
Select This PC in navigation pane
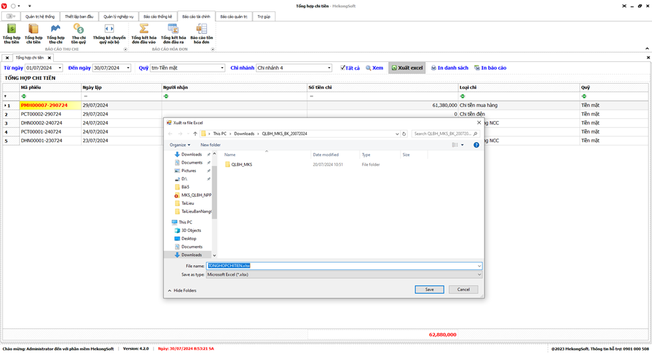(x=185, y=222)
